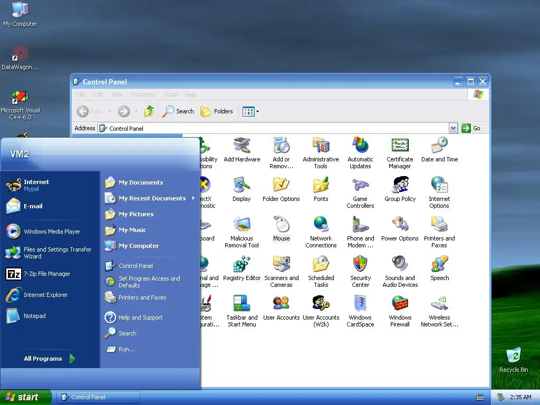Click the Up folder toolbar button

click(149, 111)
